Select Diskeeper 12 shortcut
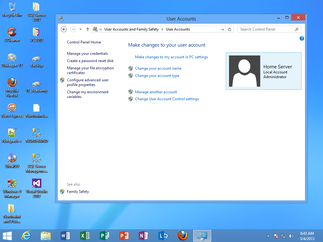The height and width of the screenshot is (242, 323). click(x=12, y=60)
